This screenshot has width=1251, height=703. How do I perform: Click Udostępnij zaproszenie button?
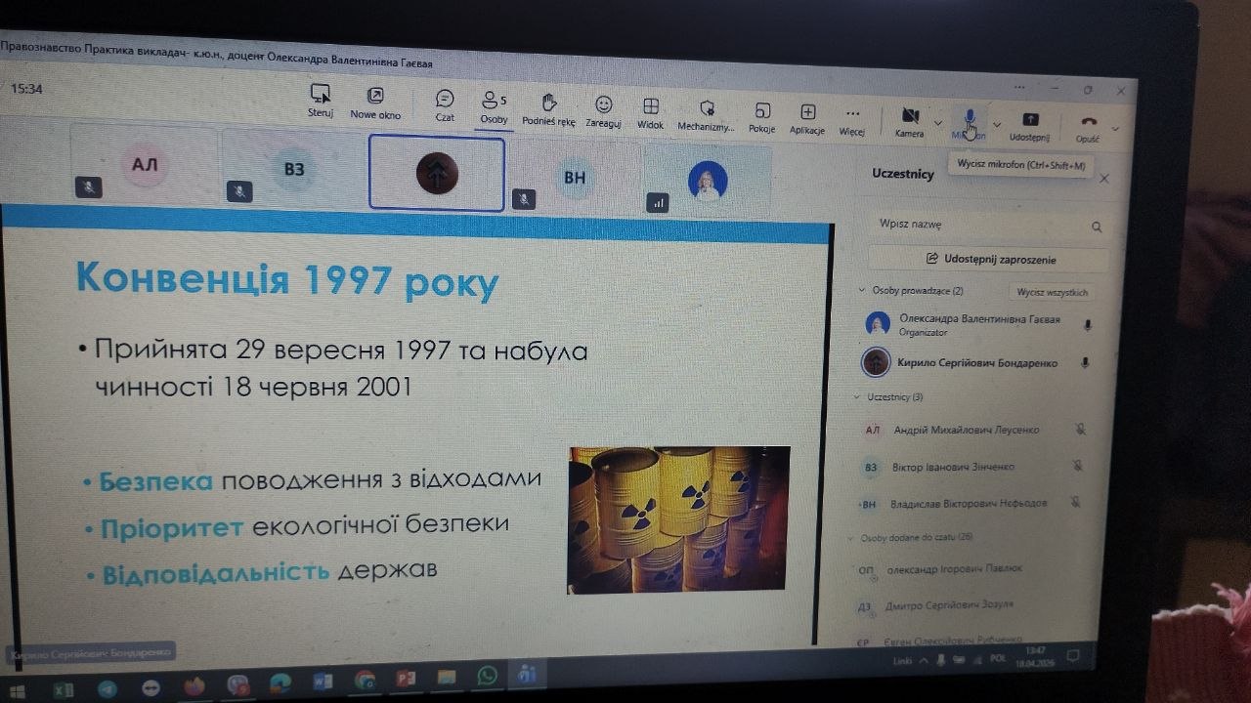coord(990,260)
